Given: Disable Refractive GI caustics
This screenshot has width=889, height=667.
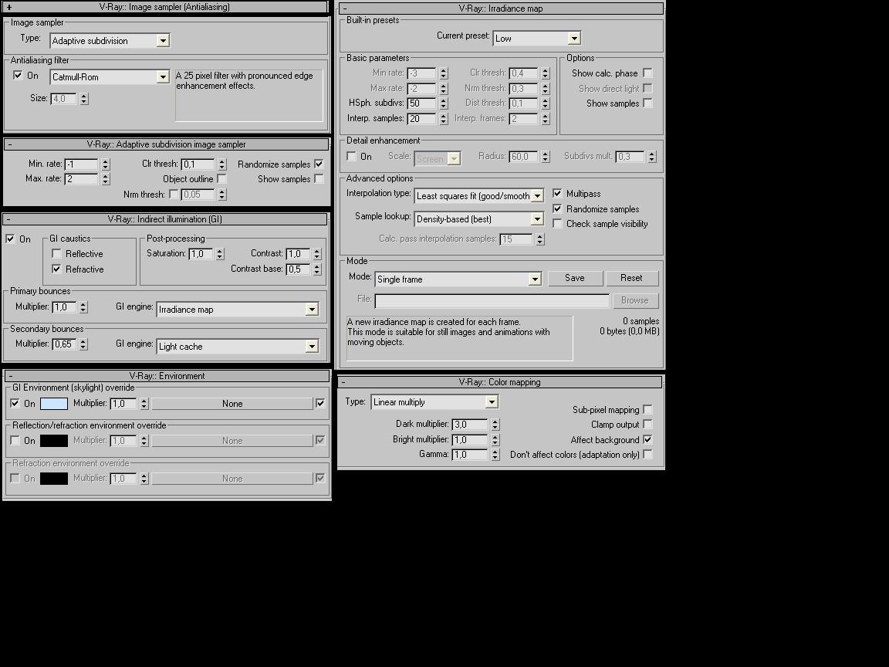Looking at the screenshot, I should point(56,269).
